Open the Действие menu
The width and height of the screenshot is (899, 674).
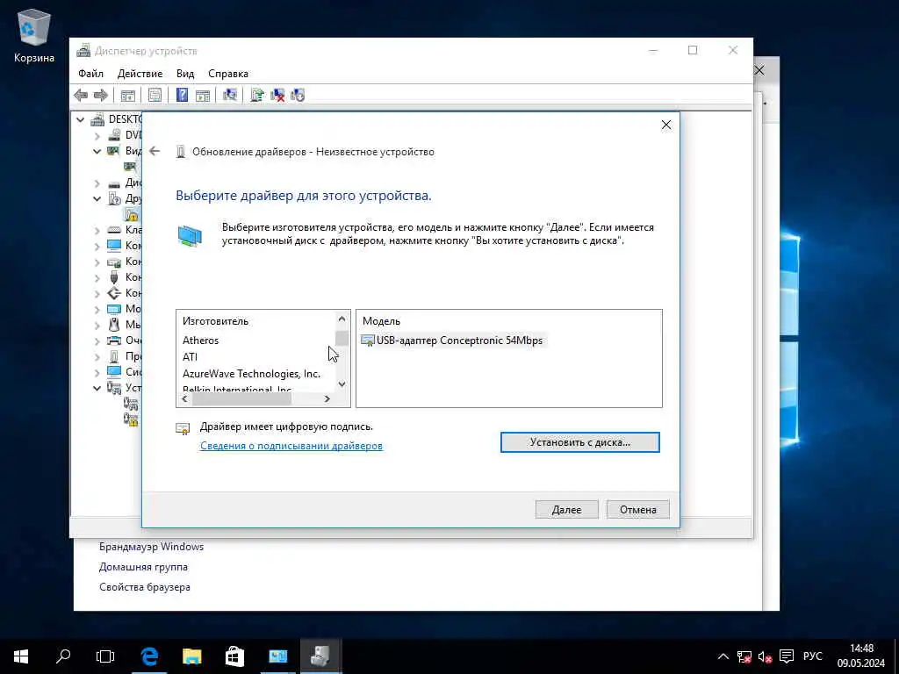point(140,74)
